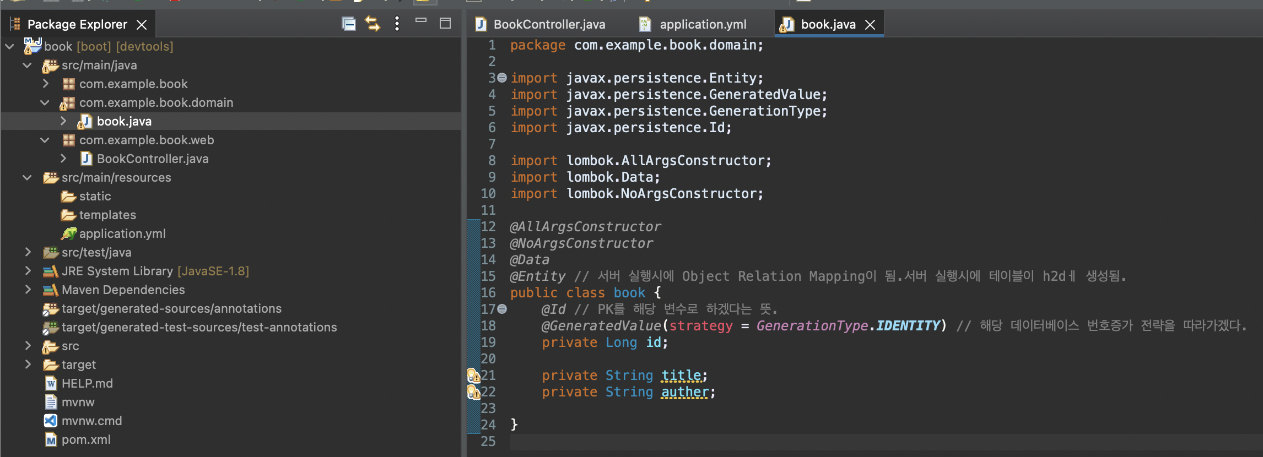Expand the com.example.book package

pyautogui.click(x=45, y=84)
